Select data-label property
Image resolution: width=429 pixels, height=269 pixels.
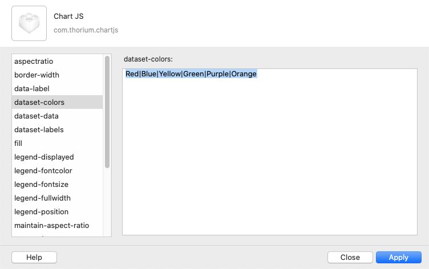pos(57,88)
